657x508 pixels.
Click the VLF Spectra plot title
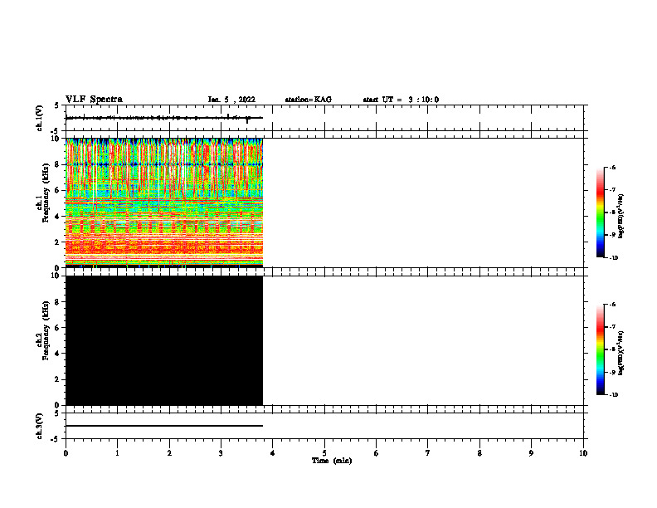94,100
